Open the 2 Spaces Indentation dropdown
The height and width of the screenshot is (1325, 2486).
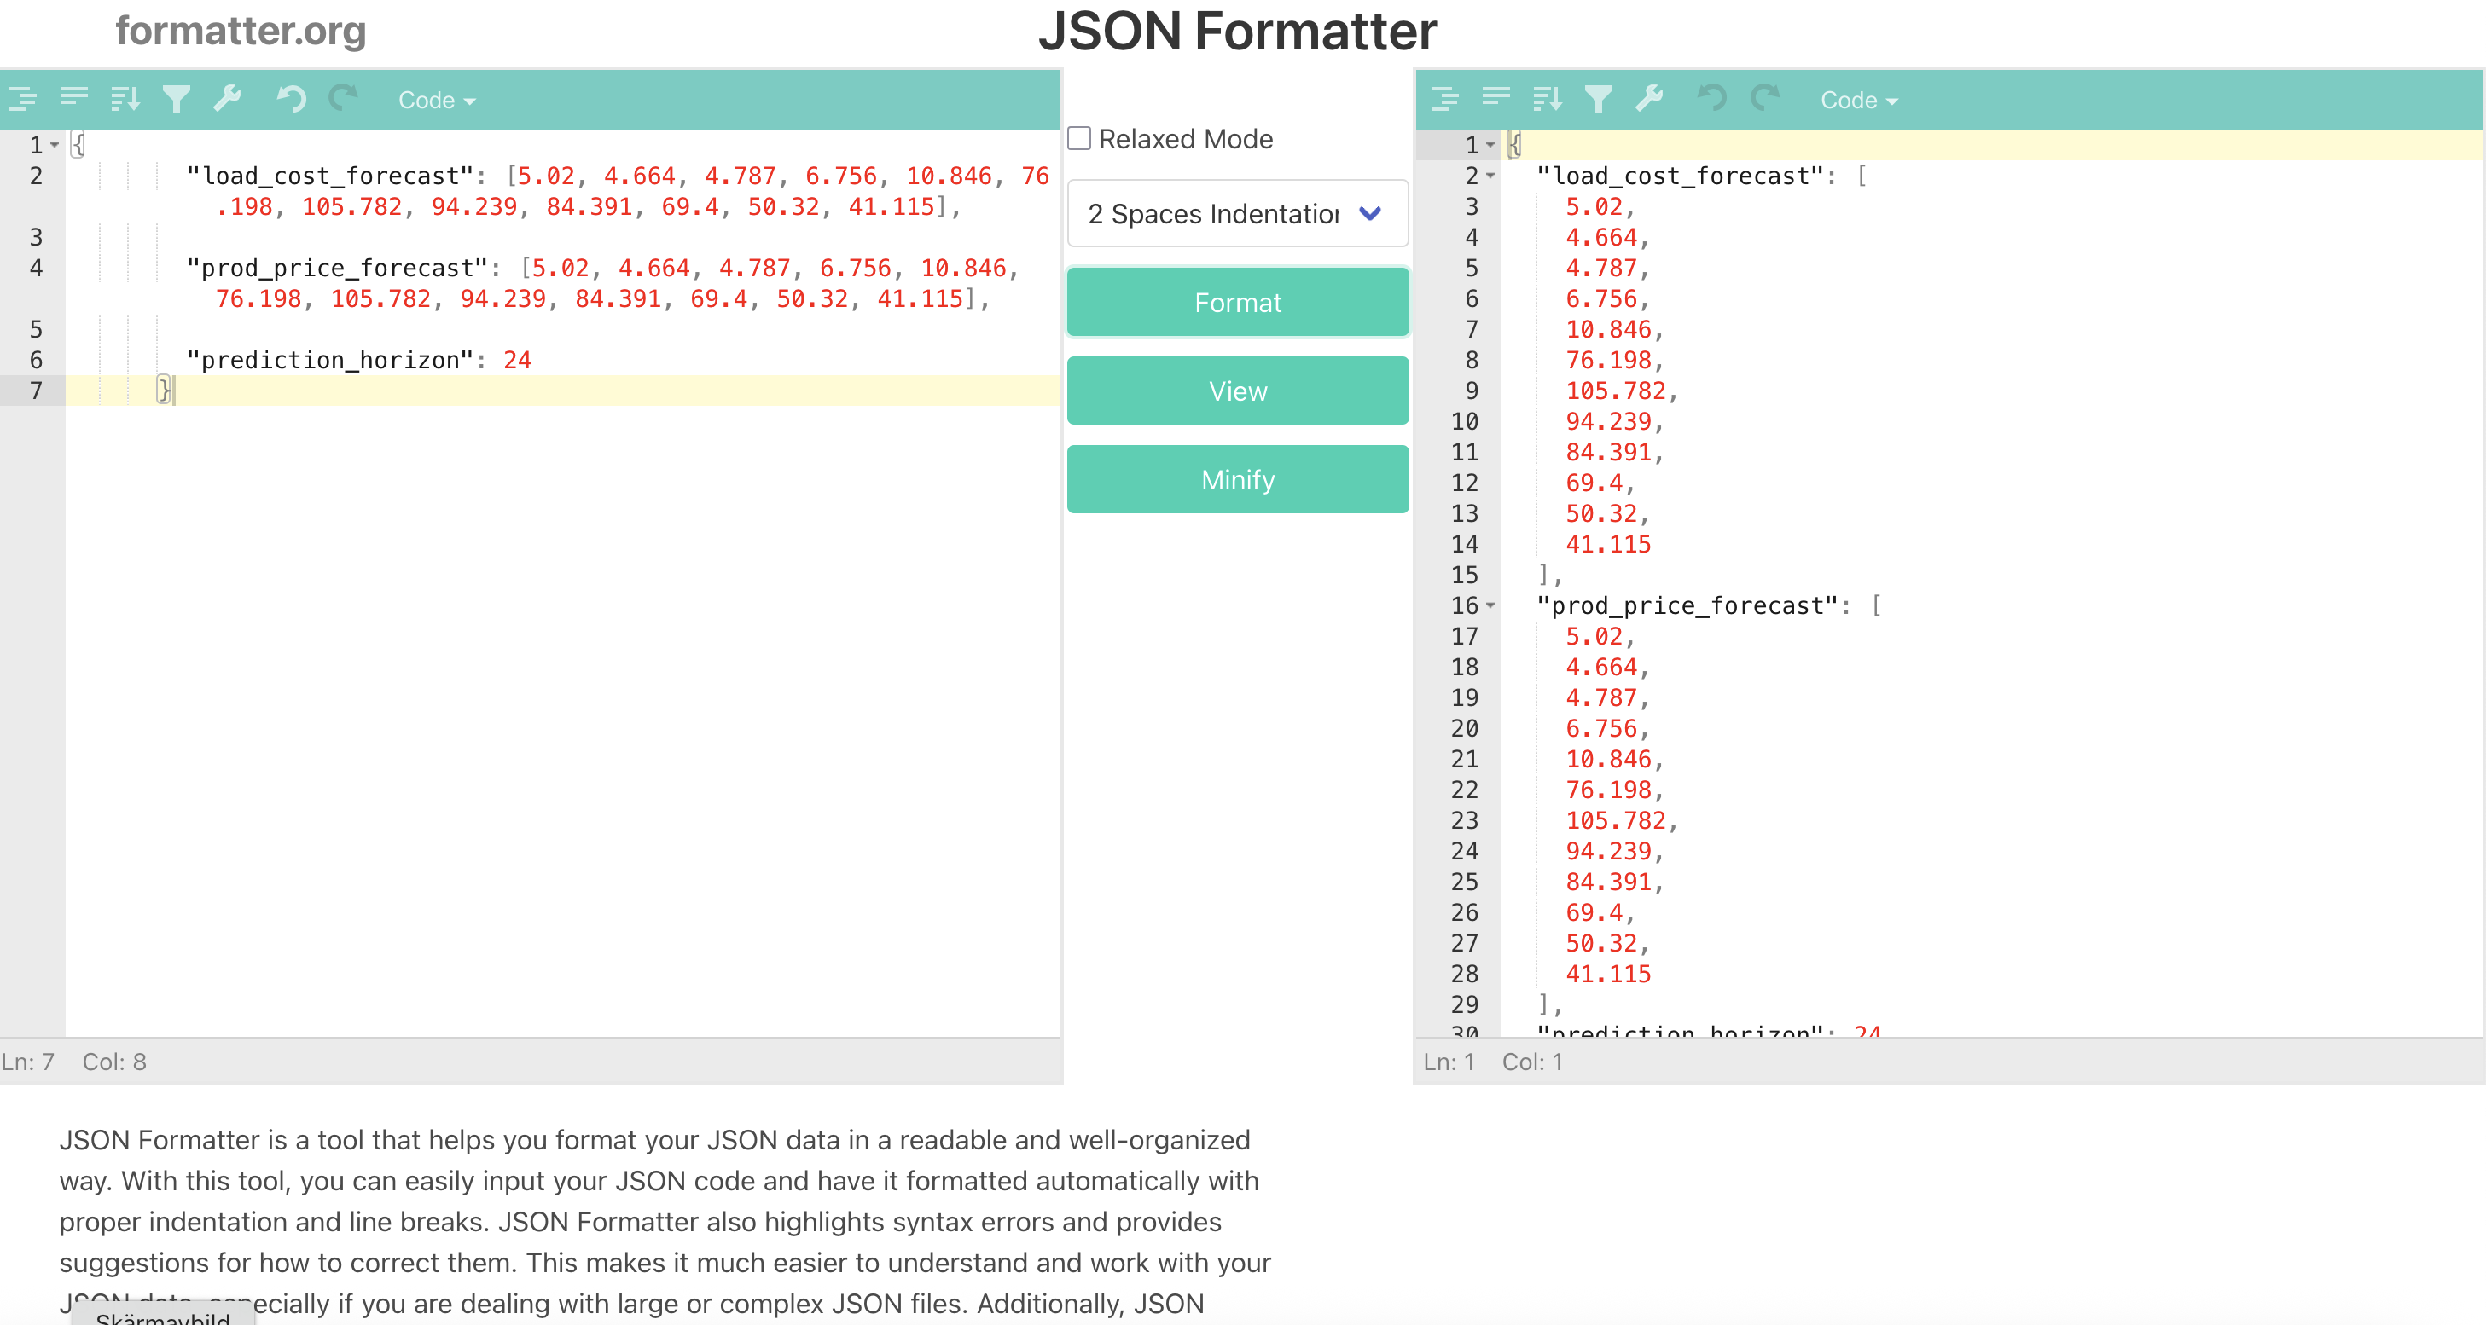tap(1237, 213)
